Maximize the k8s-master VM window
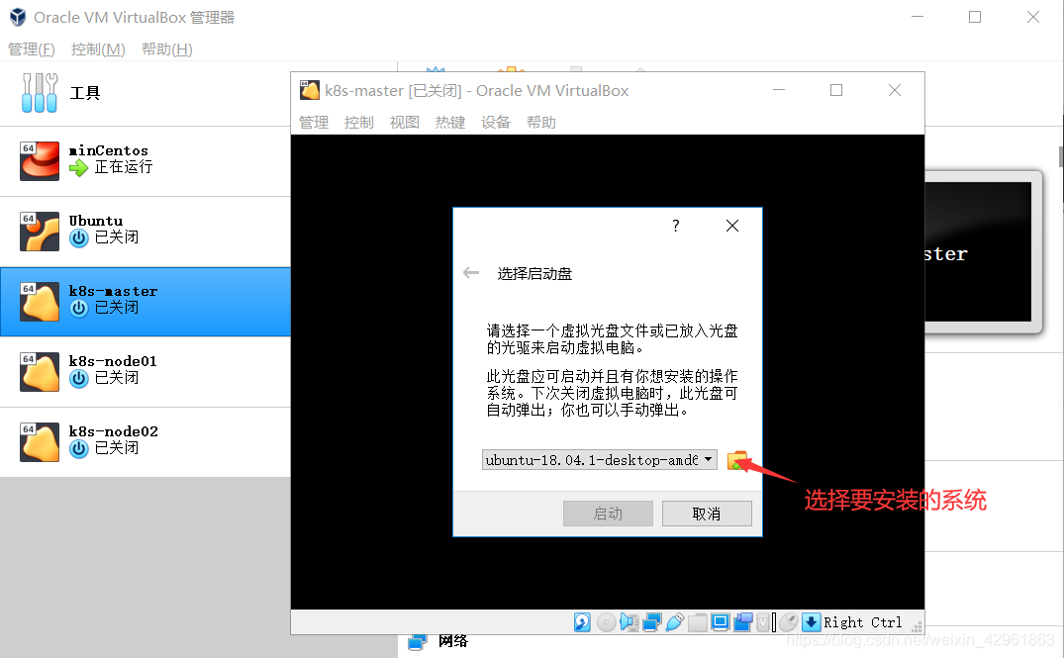 836,90
